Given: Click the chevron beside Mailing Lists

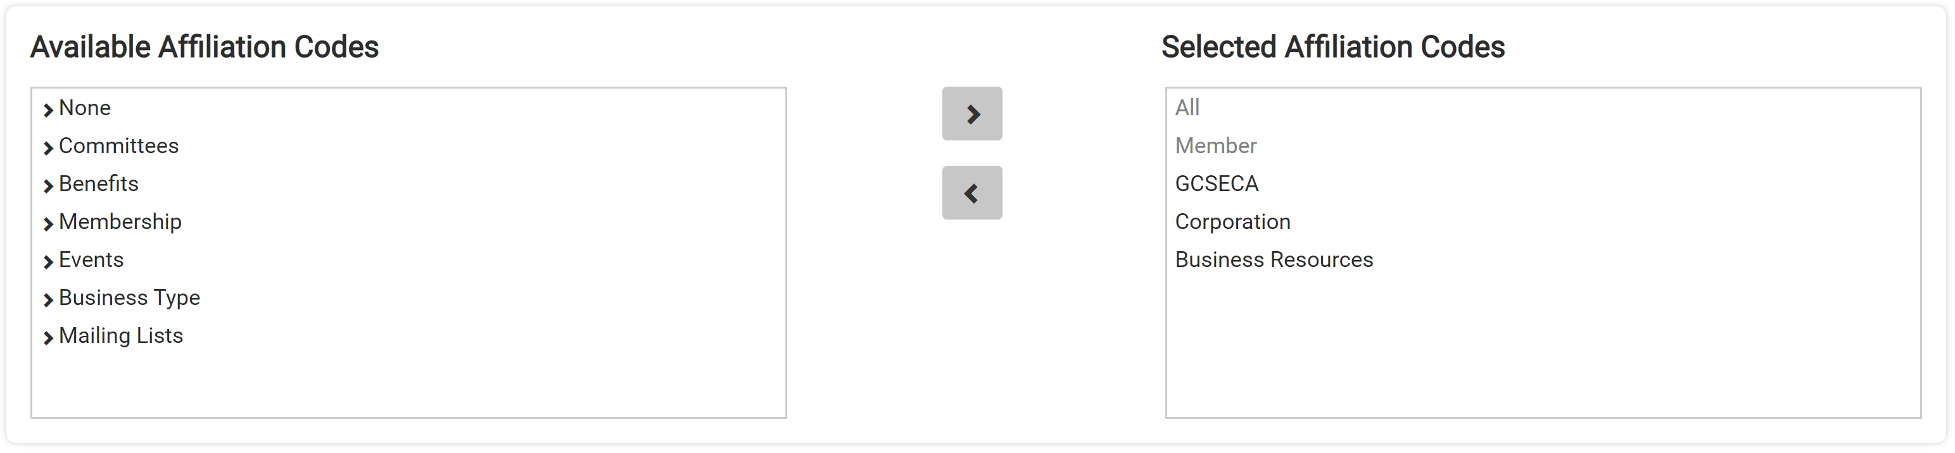Looking at the screenshot, I should tap(47, 336).
